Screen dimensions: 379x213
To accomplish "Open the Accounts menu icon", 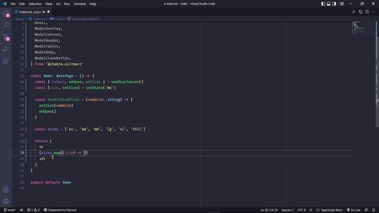I will (6, 189).
